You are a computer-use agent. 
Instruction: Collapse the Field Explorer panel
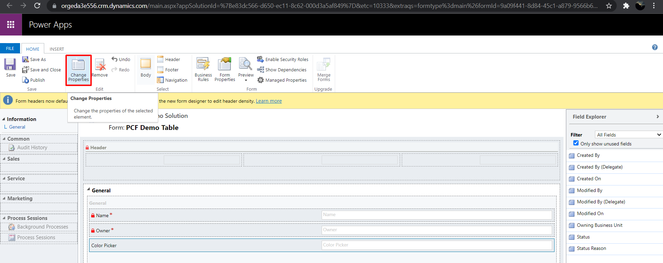[657, 117]
